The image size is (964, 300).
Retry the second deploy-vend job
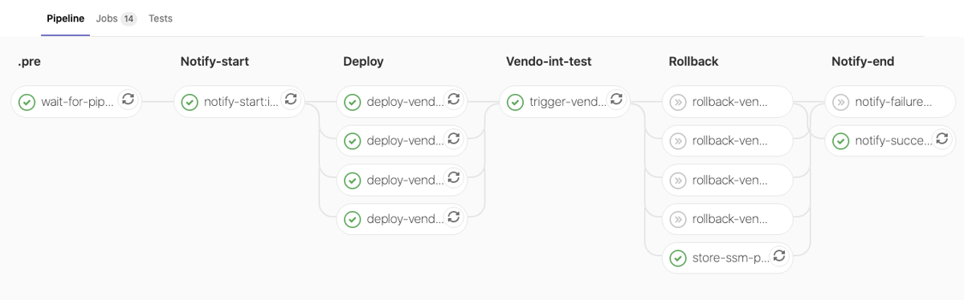[453, 138]
